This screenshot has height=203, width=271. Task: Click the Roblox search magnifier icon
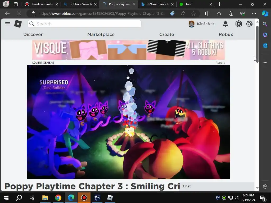pyautogui.click(x=32, y=24)
